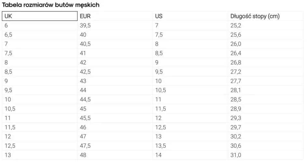Select EUR size 46 cell

point(115,127)
